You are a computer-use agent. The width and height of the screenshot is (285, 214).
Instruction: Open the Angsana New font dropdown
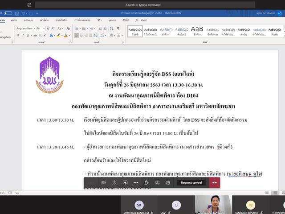click(x=26, y=29)
